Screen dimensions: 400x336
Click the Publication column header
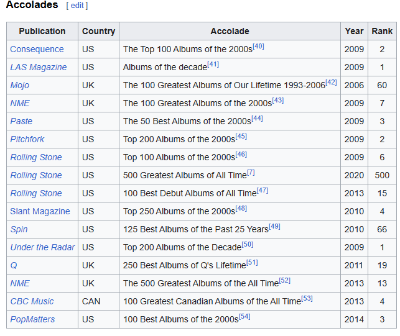click(x=42, y=31)
